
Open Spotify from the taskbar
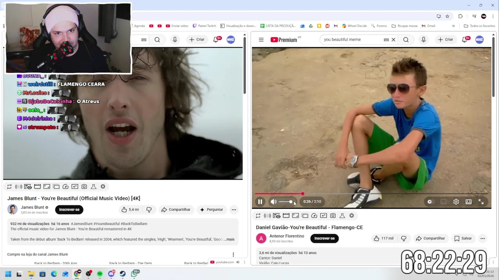[100, 274]
